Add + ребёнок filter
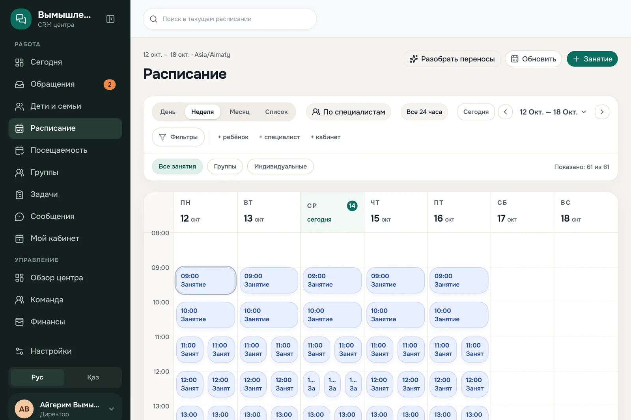Screen dimensions: 631x420 point(233,137)
